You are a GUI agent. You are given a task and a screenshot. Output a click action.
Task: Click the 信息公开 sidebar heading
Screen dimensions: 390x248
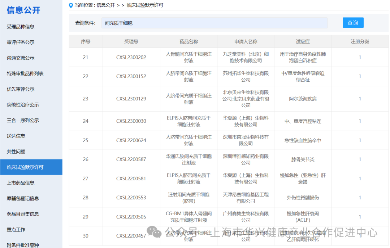tap(23, 10)
